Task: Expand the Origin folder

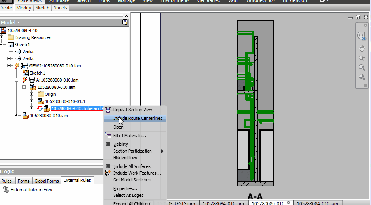Action: [x=32, y=94]
